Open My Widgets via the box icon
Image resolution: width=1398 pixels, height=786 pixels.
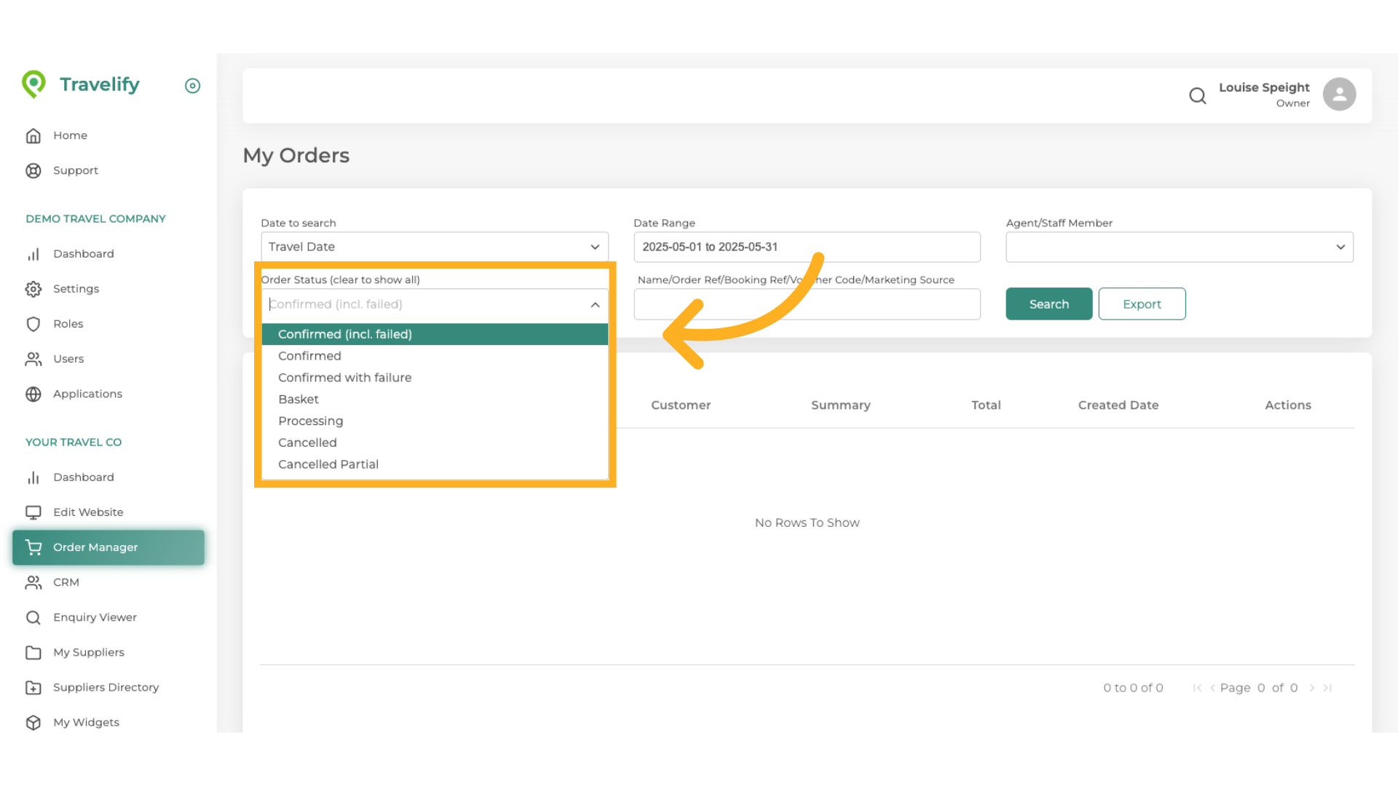(33, 722)
